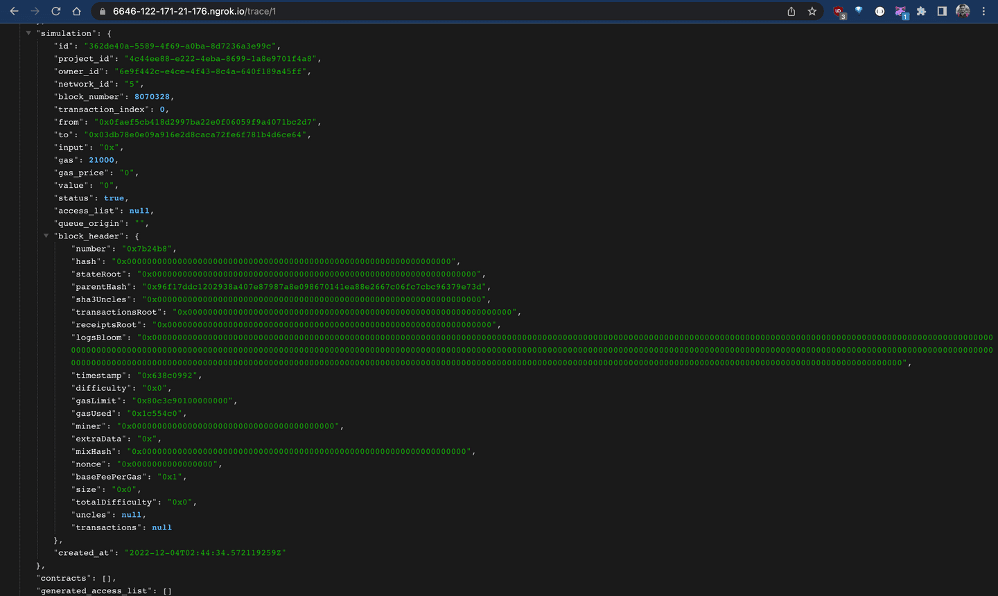This screenshot has height=596, width=998.
Task: Collapse the "block_header" JSON object
Action: click(46, 236)
